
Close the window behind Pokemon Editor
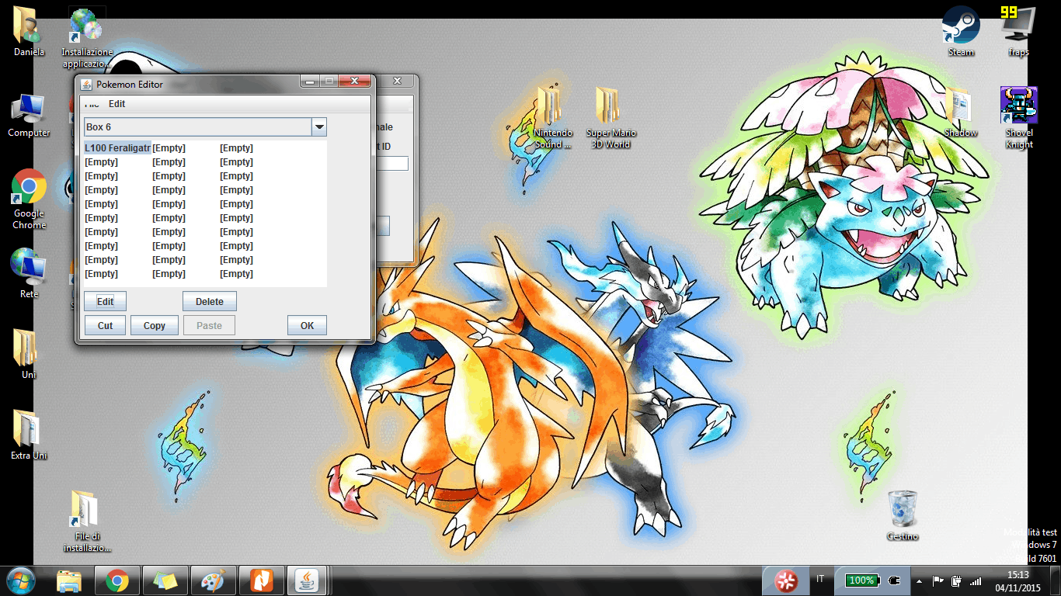coord(397,81)
